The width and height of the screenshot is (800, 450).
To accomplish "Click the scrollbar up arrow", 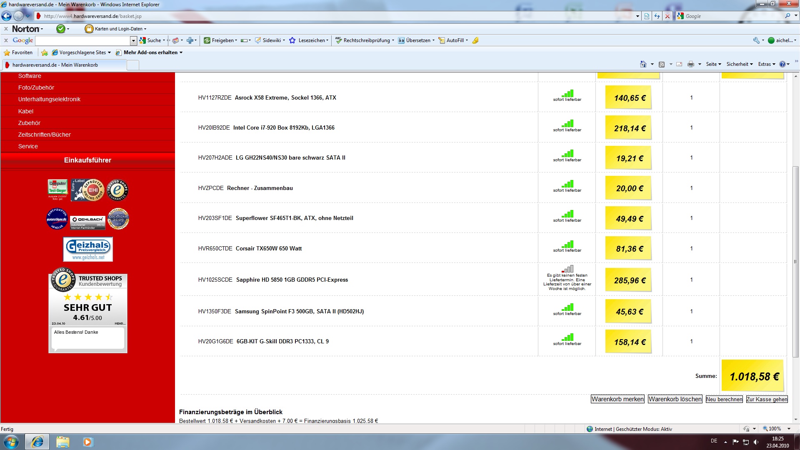I will (795, 76).
